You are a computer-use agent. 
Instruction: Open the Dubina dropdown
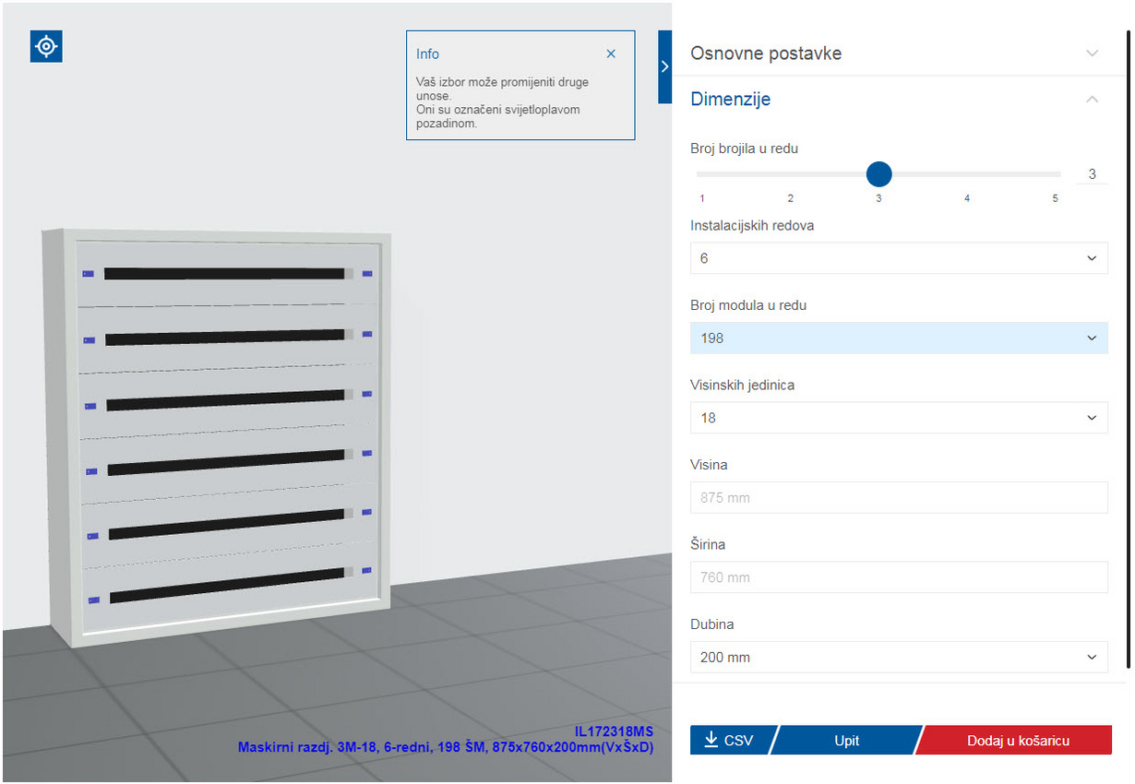[x=899, y=658]
